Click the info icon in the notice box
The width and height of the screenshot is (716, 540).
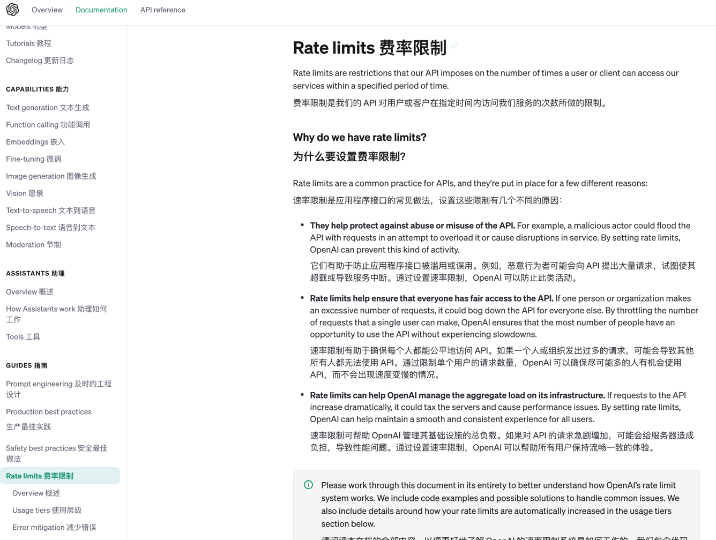point(308,485)
